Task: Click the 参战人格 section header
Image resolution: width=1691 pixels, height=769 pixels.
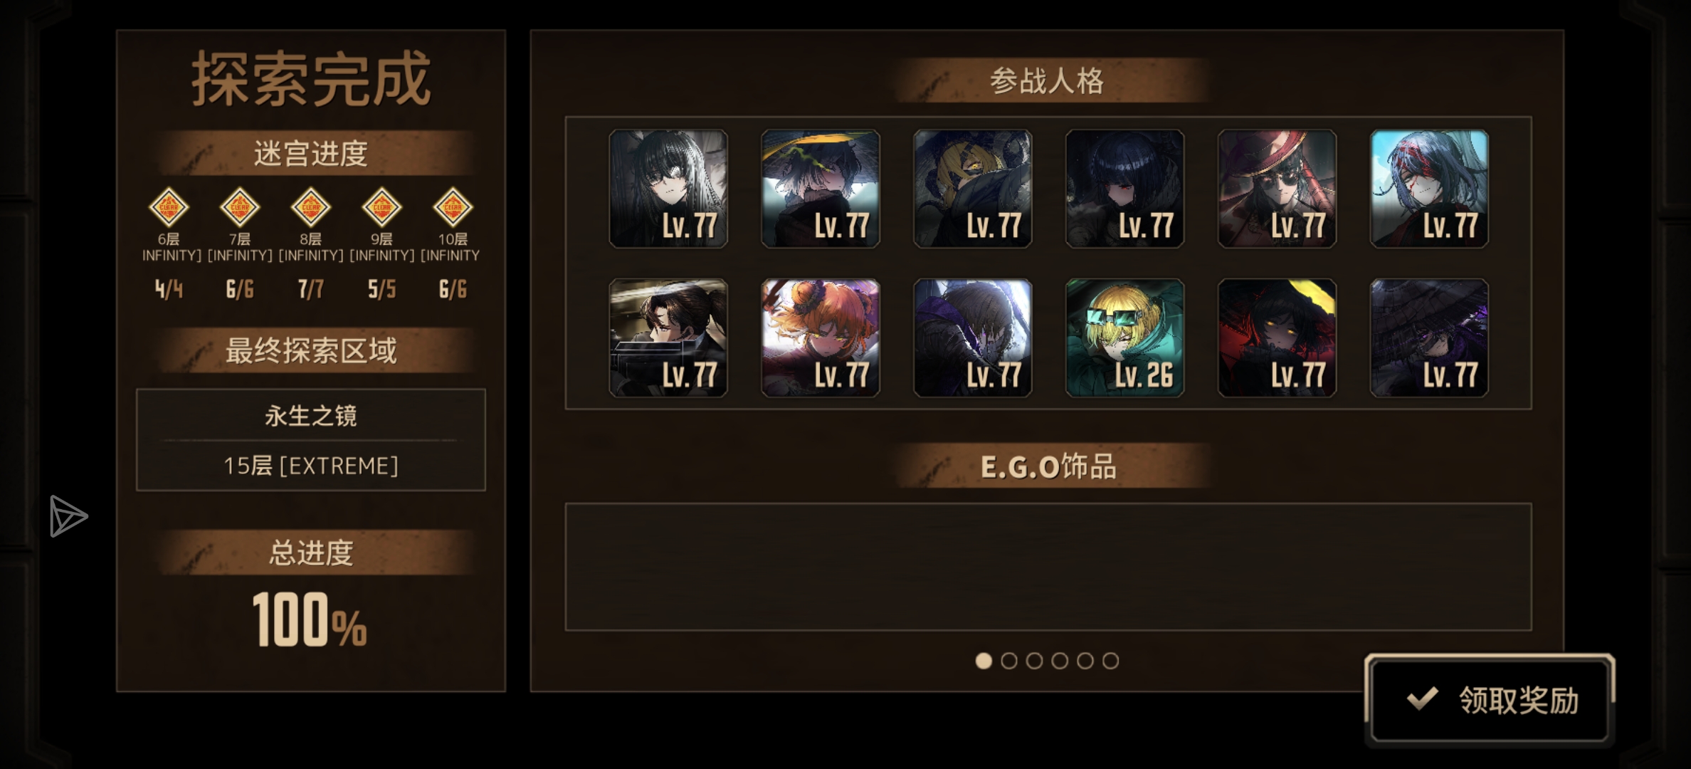Action: click(1047, 80)
